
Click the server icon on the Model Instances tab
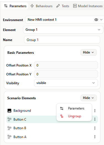[x=75, y=6]
